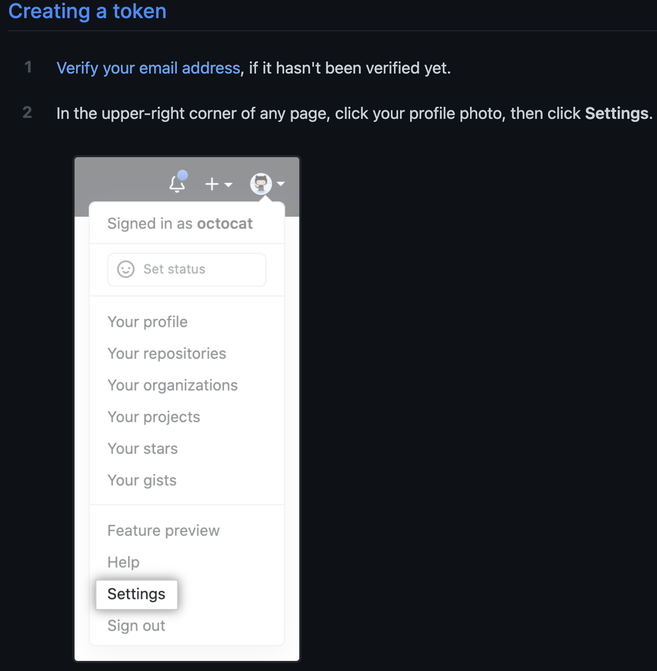Choose Sign out from the menu
The width and height of the screenshot is (657, 671).
point(136,626)
